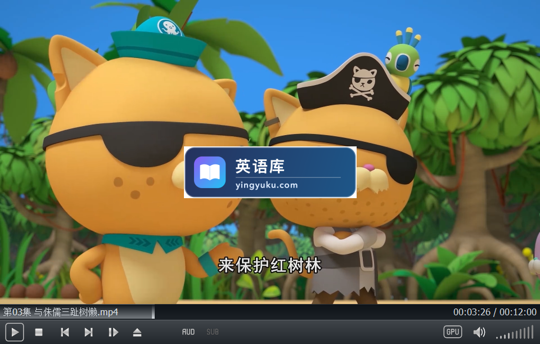Skip to the next file
The width and height of the screenshot is (540, 344).
coord(88,332)
